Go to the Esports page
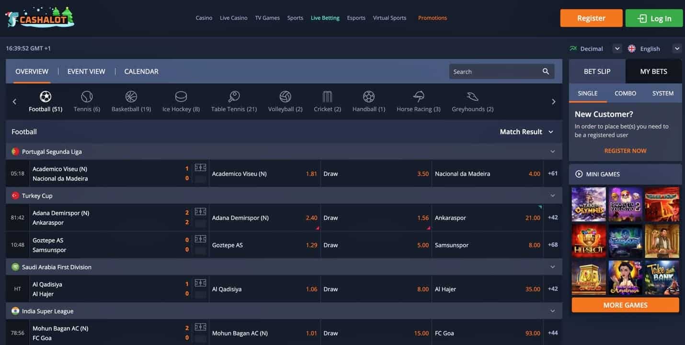685x345 pixels. point(356,18)
